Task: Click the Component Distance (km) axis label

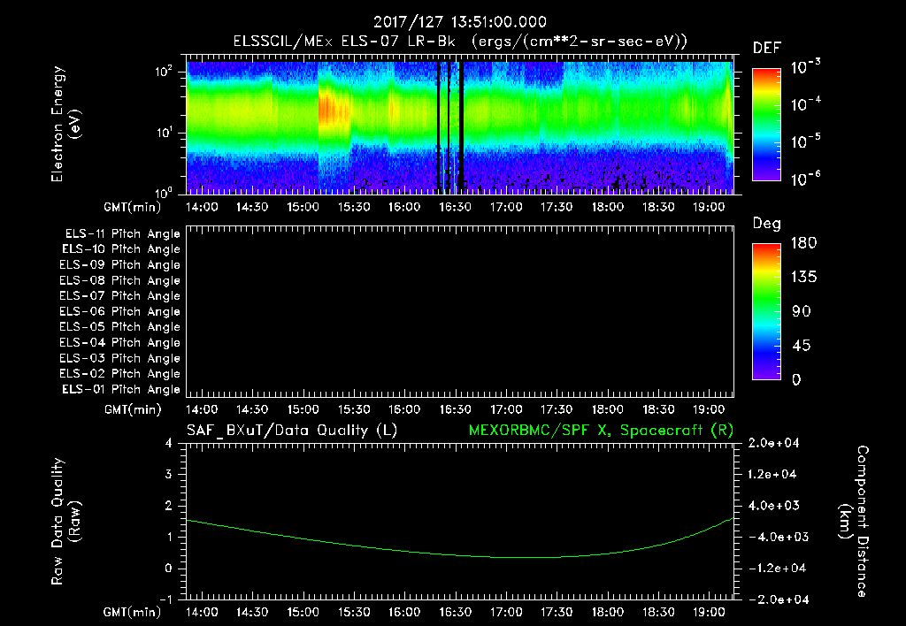Action: click(x=854, y=522)
